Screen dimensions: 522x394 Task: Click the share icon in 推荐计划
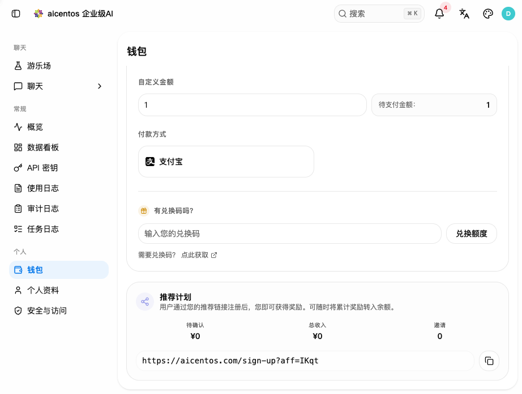point(145,302)
